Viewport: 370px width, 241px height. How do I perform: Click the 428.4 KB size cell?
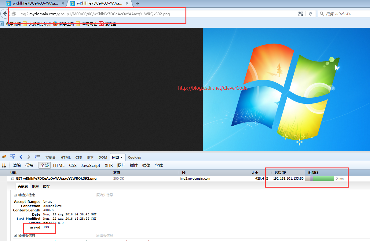[262, 179]
